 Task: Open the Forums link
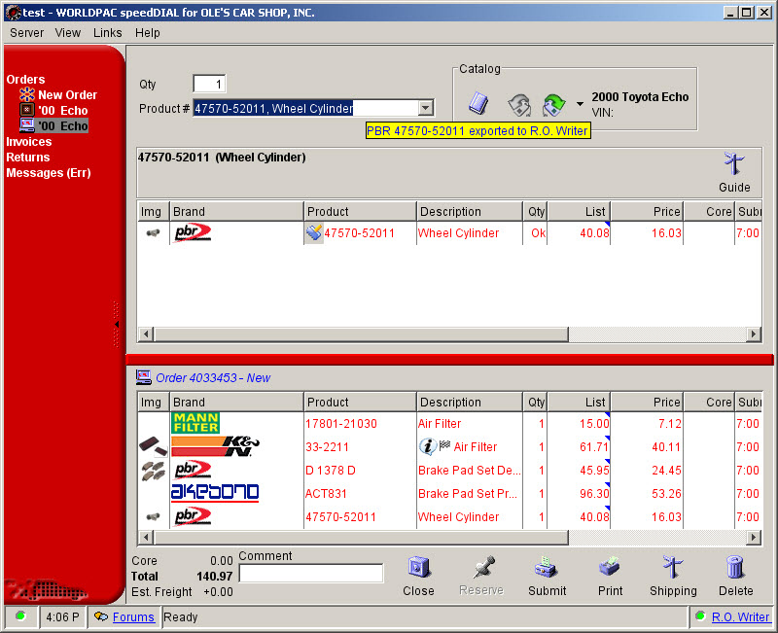point(133,616)
